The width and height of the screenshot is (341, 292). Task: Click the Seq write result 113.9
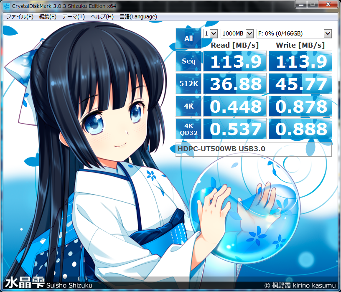point(300,61)
